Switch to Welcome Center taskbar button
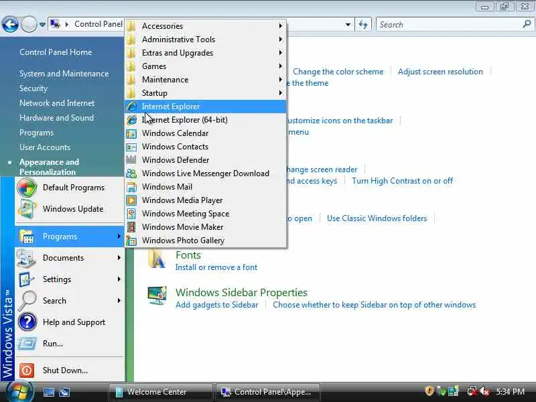The image size is (536, 402). click(x=161, y=392)
